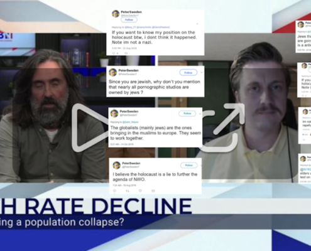Follow PeterSweden in the topmost tweet
This screenshot has width=311, height=251.
click(129, 20)
